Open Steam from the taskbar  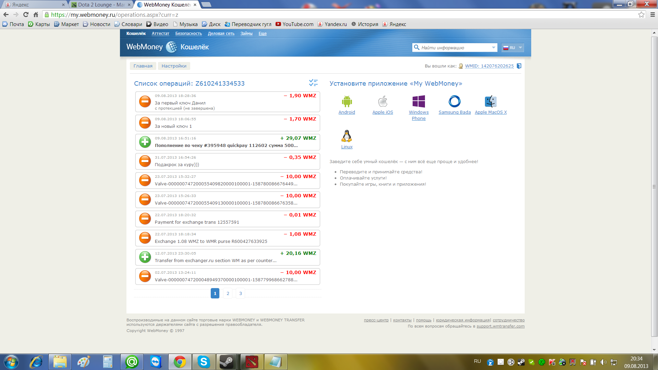point(227,362)
